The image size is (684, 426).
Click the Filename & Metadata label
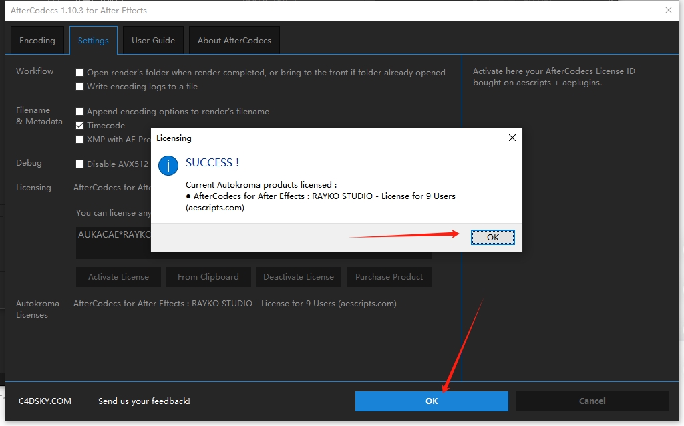click(x=39, y=116)
